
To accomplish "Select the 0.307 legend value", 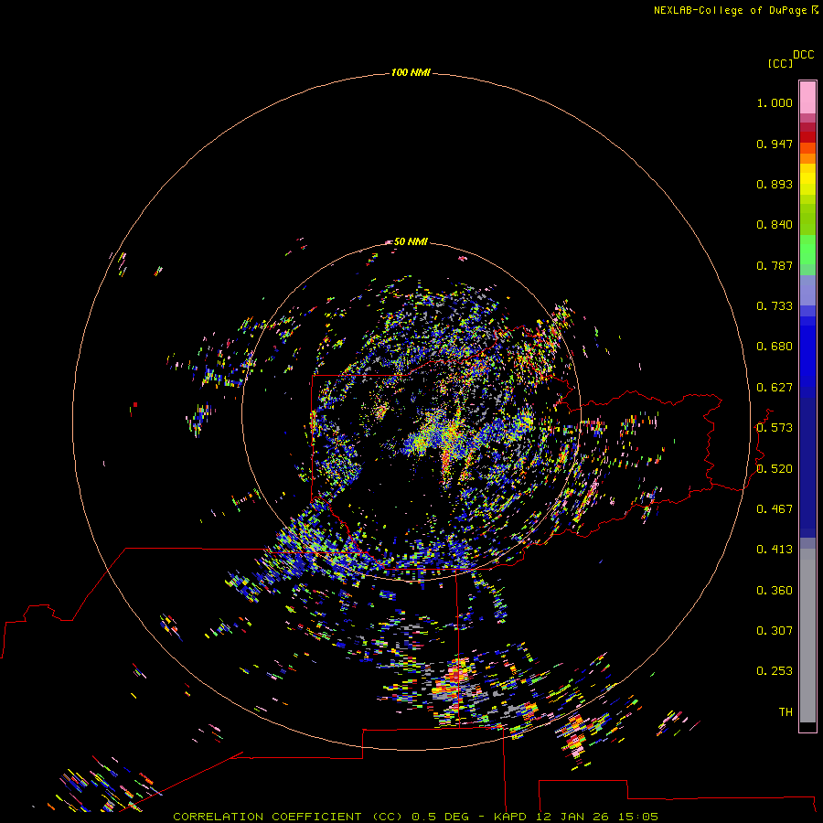I will tap(775, 631).
